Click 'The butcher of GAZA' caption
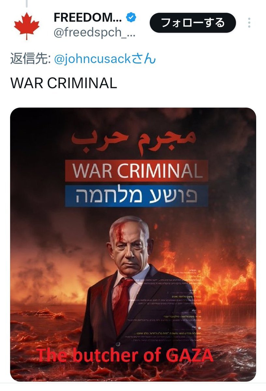The width and height of the screenshot is (266, 391). (x=125, y=355)
